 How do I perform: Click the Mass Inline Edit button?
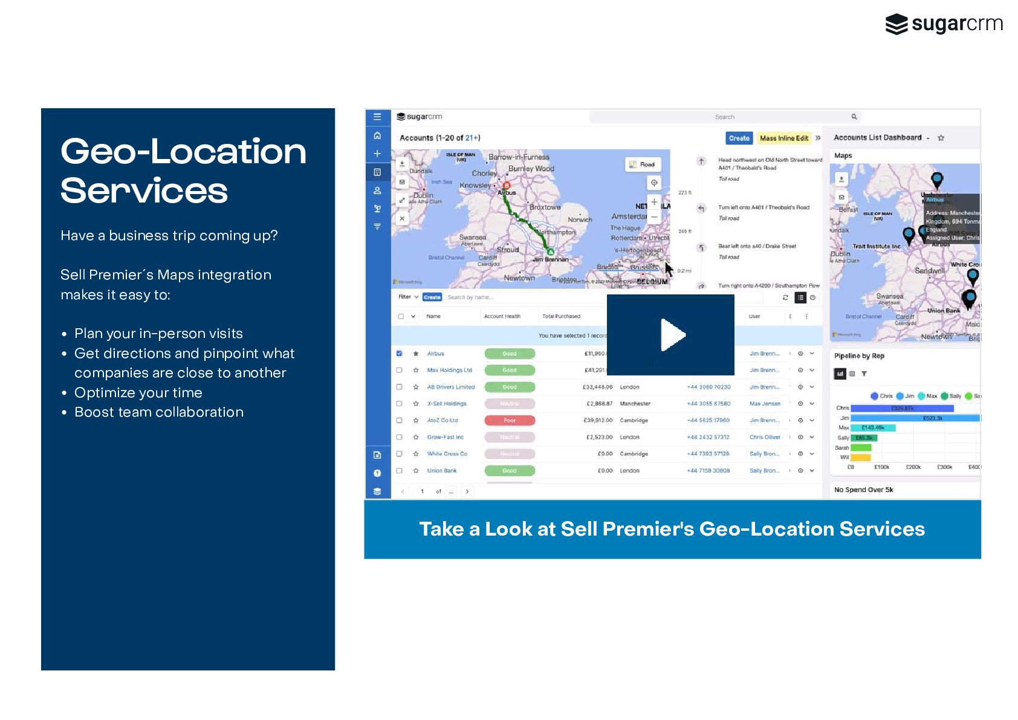[x=784, y=138]
